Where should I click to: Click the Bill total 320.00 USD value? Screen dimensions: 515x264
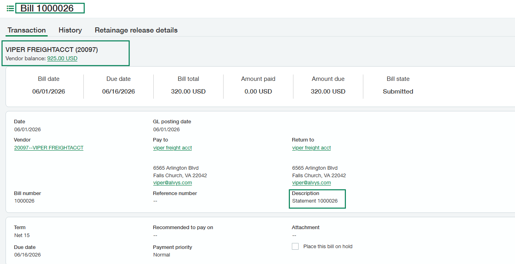click(189, 92)
